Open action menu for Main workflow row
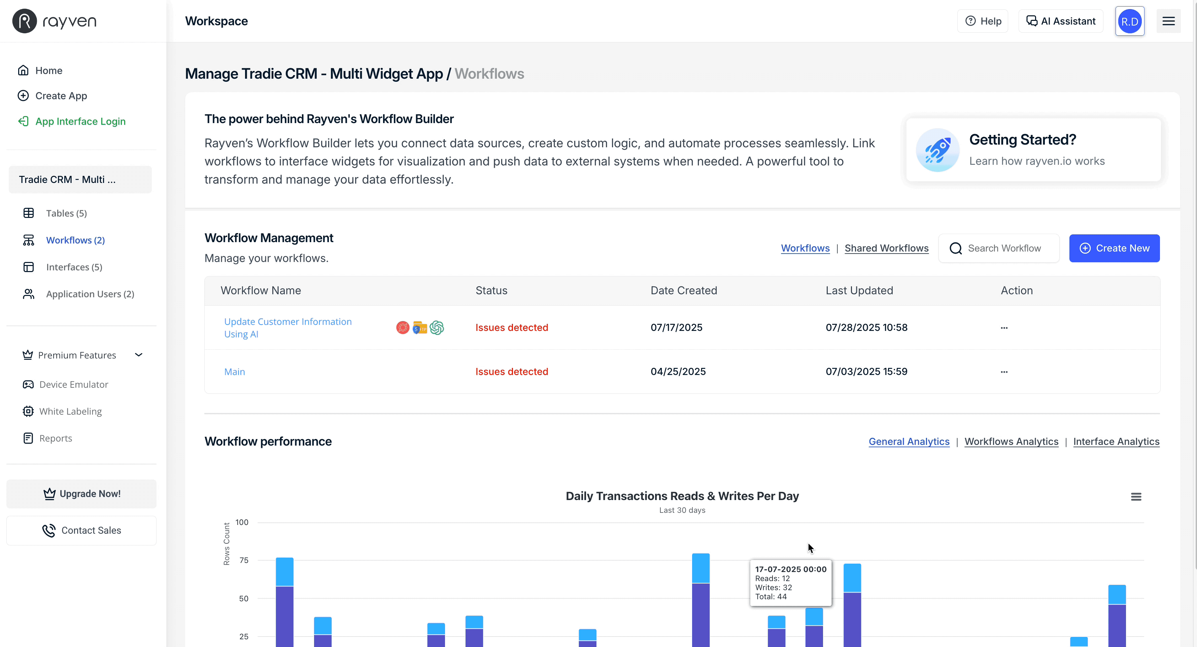 [1004, 372]
